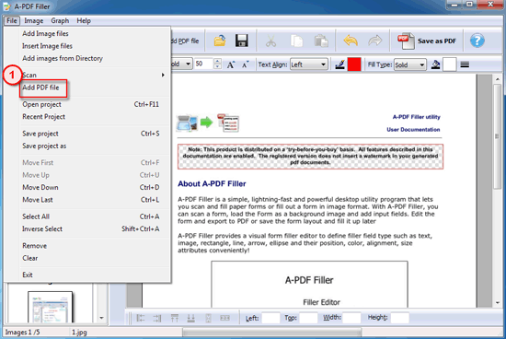Click the Open project folder icon
Screen dimensions: 506x339
[x=220, y=41]
